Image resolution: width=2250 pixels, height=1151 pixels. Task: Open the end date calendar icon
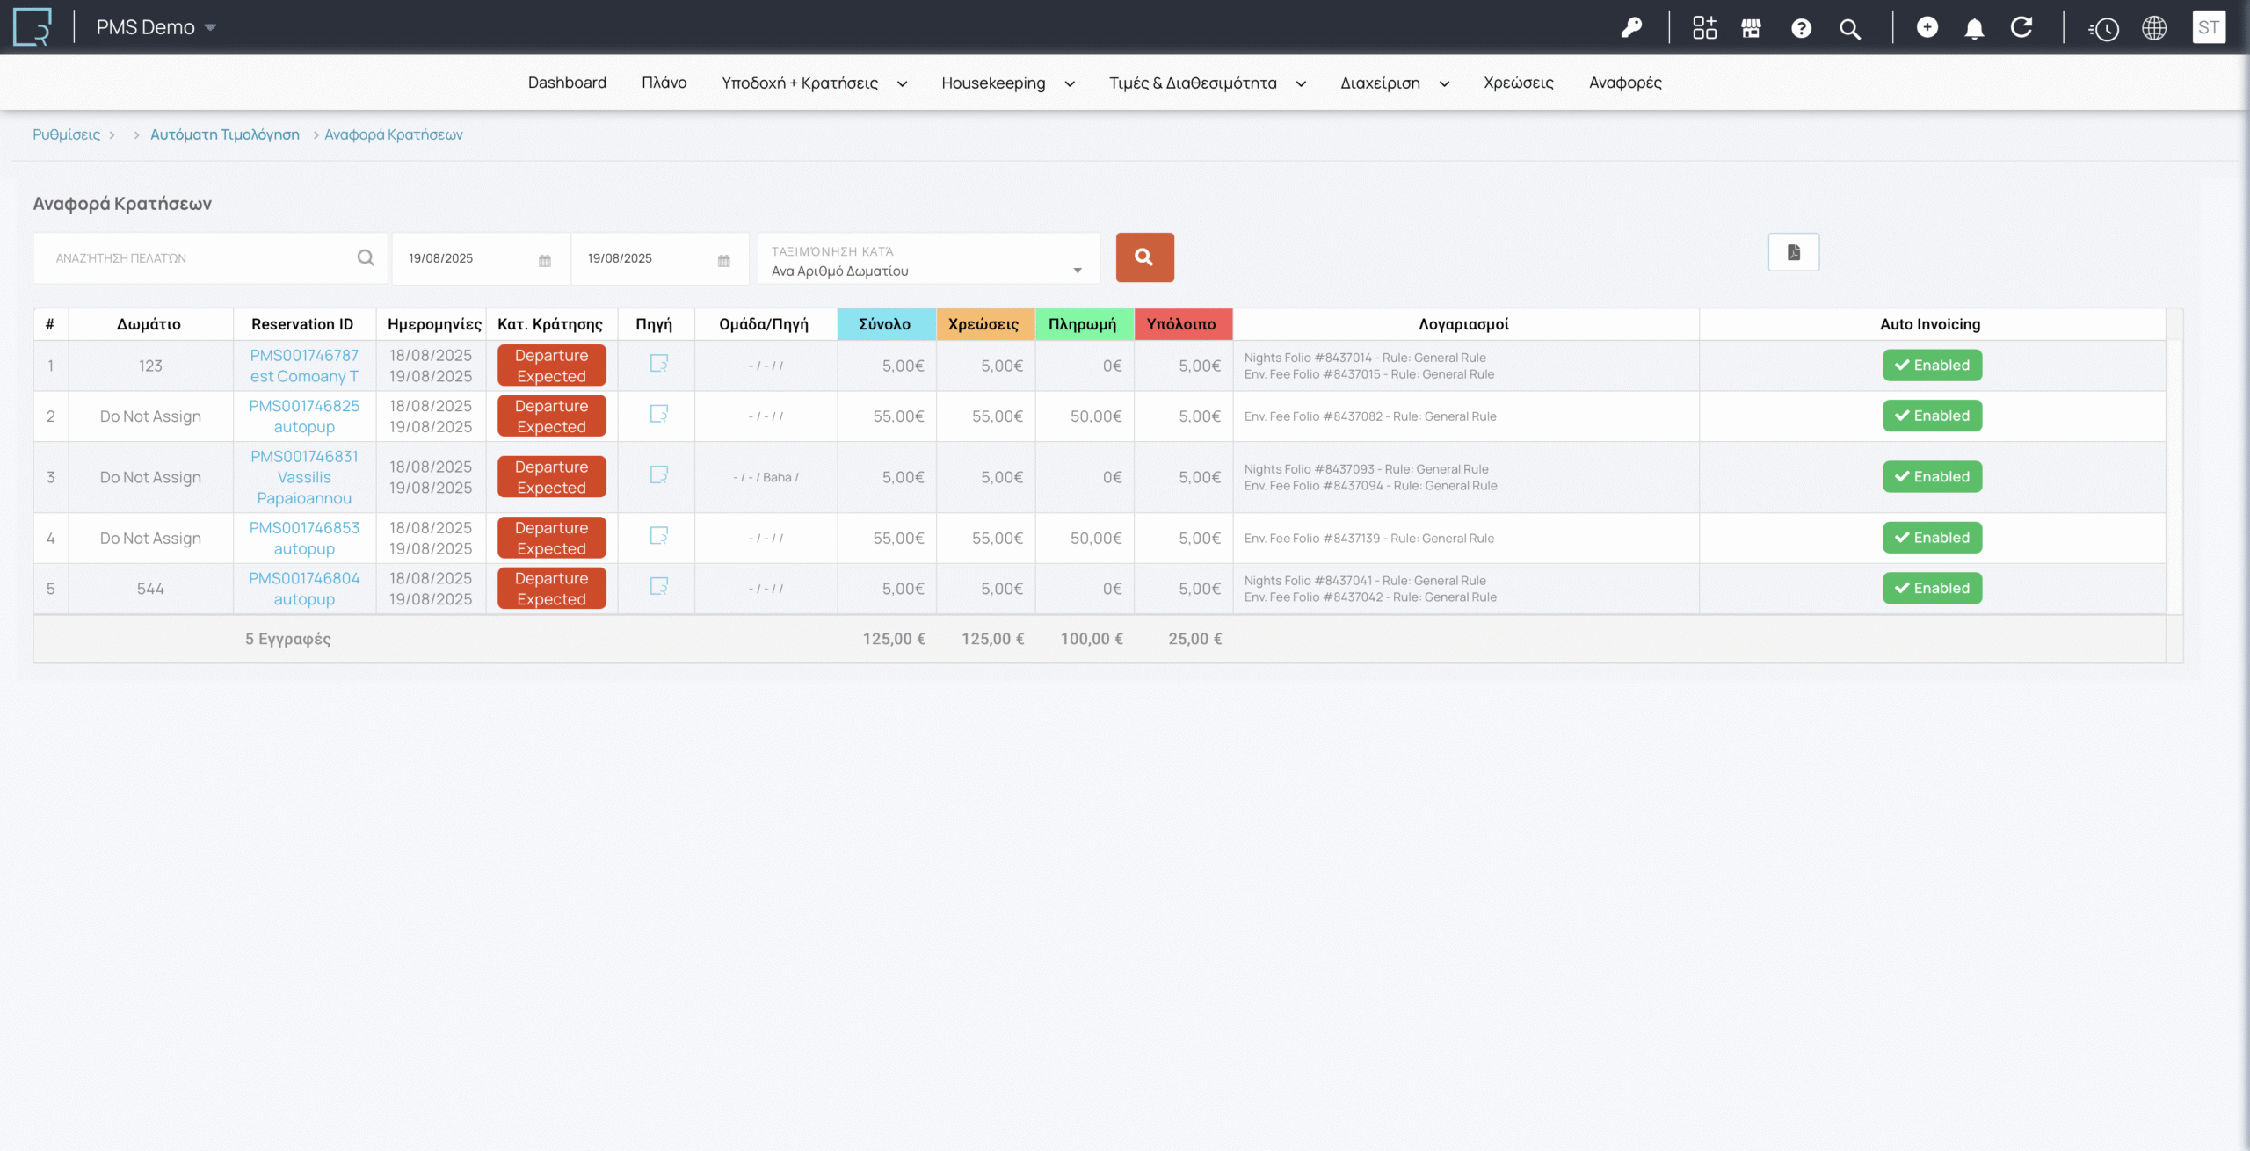(x=724, y=260)
